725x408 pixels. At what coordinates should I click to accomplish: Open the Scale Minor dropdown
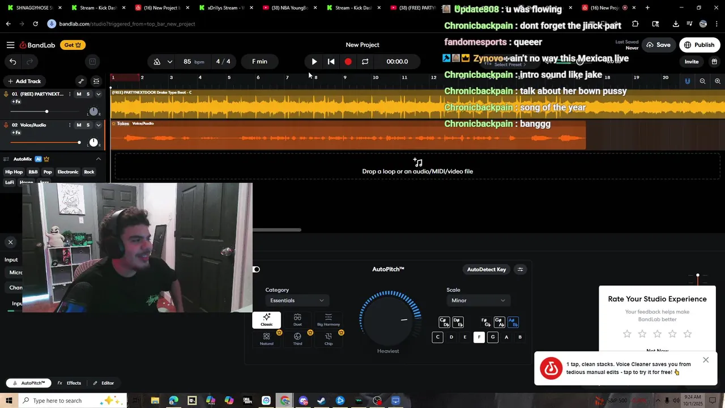[x=478, y=300]
